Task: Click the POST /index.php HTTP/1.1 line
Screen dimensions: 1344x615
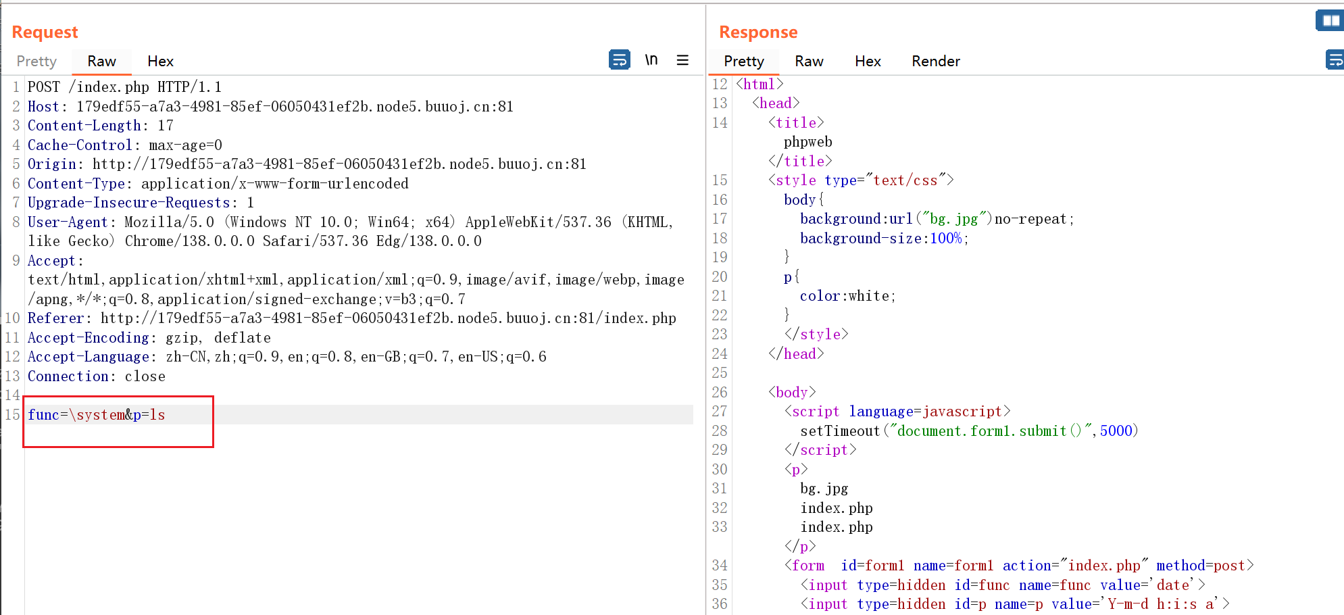Action: tap(124, 87)
